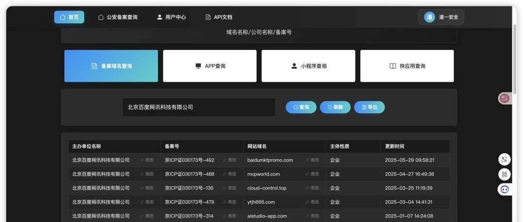The width and height of the screenshot is (523, 222).
Task: Click record number 京ICP证030173号-135
Action: (x=189, y=188)
